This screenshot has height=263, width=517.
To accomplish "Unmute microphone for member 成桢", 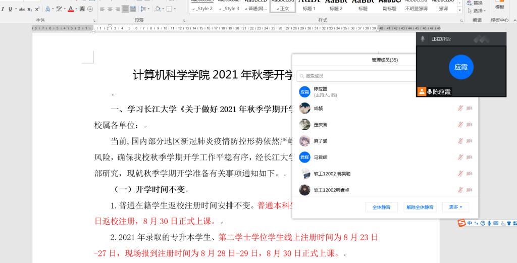I will (460, 108).
